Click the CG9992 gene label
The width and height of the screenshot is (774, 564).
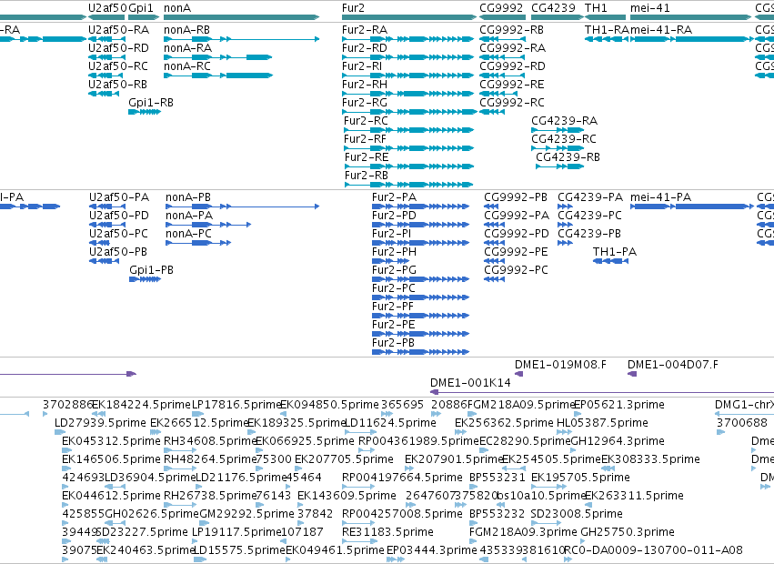click(501, 8)
